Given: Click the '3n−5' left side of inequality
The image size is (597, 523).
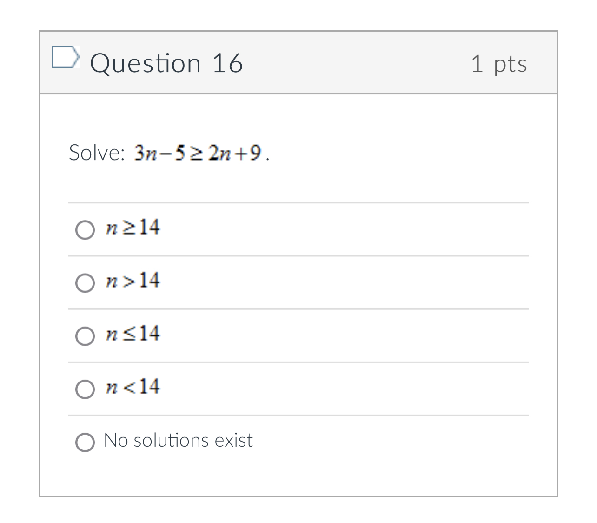Looking at the screenshot, I should pos(159,153).
